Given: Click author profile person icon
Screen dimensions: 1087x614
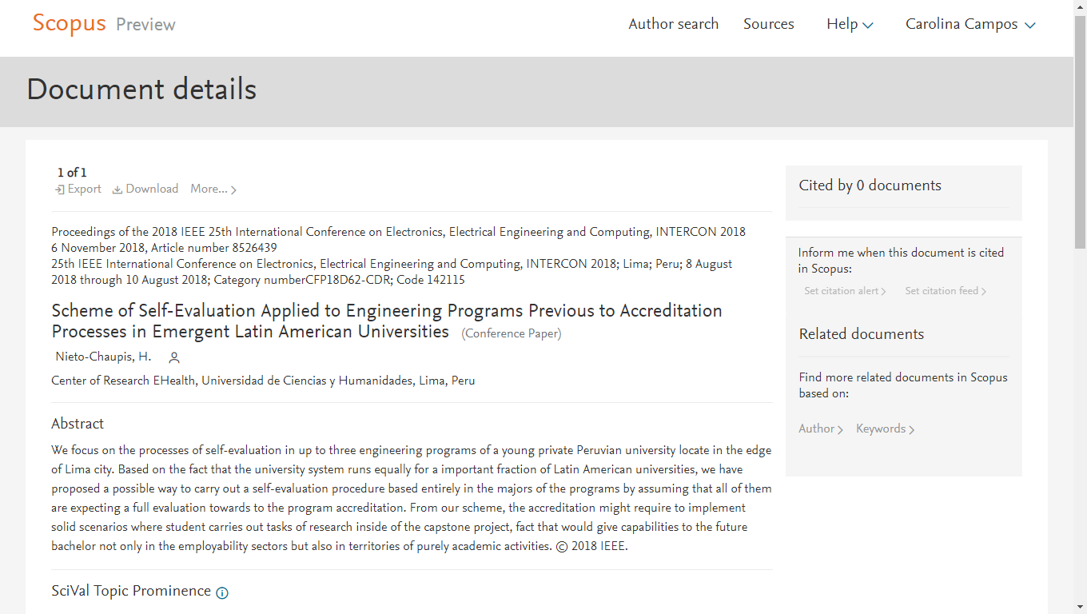Looking at the screenshot, I should (174, 357).
